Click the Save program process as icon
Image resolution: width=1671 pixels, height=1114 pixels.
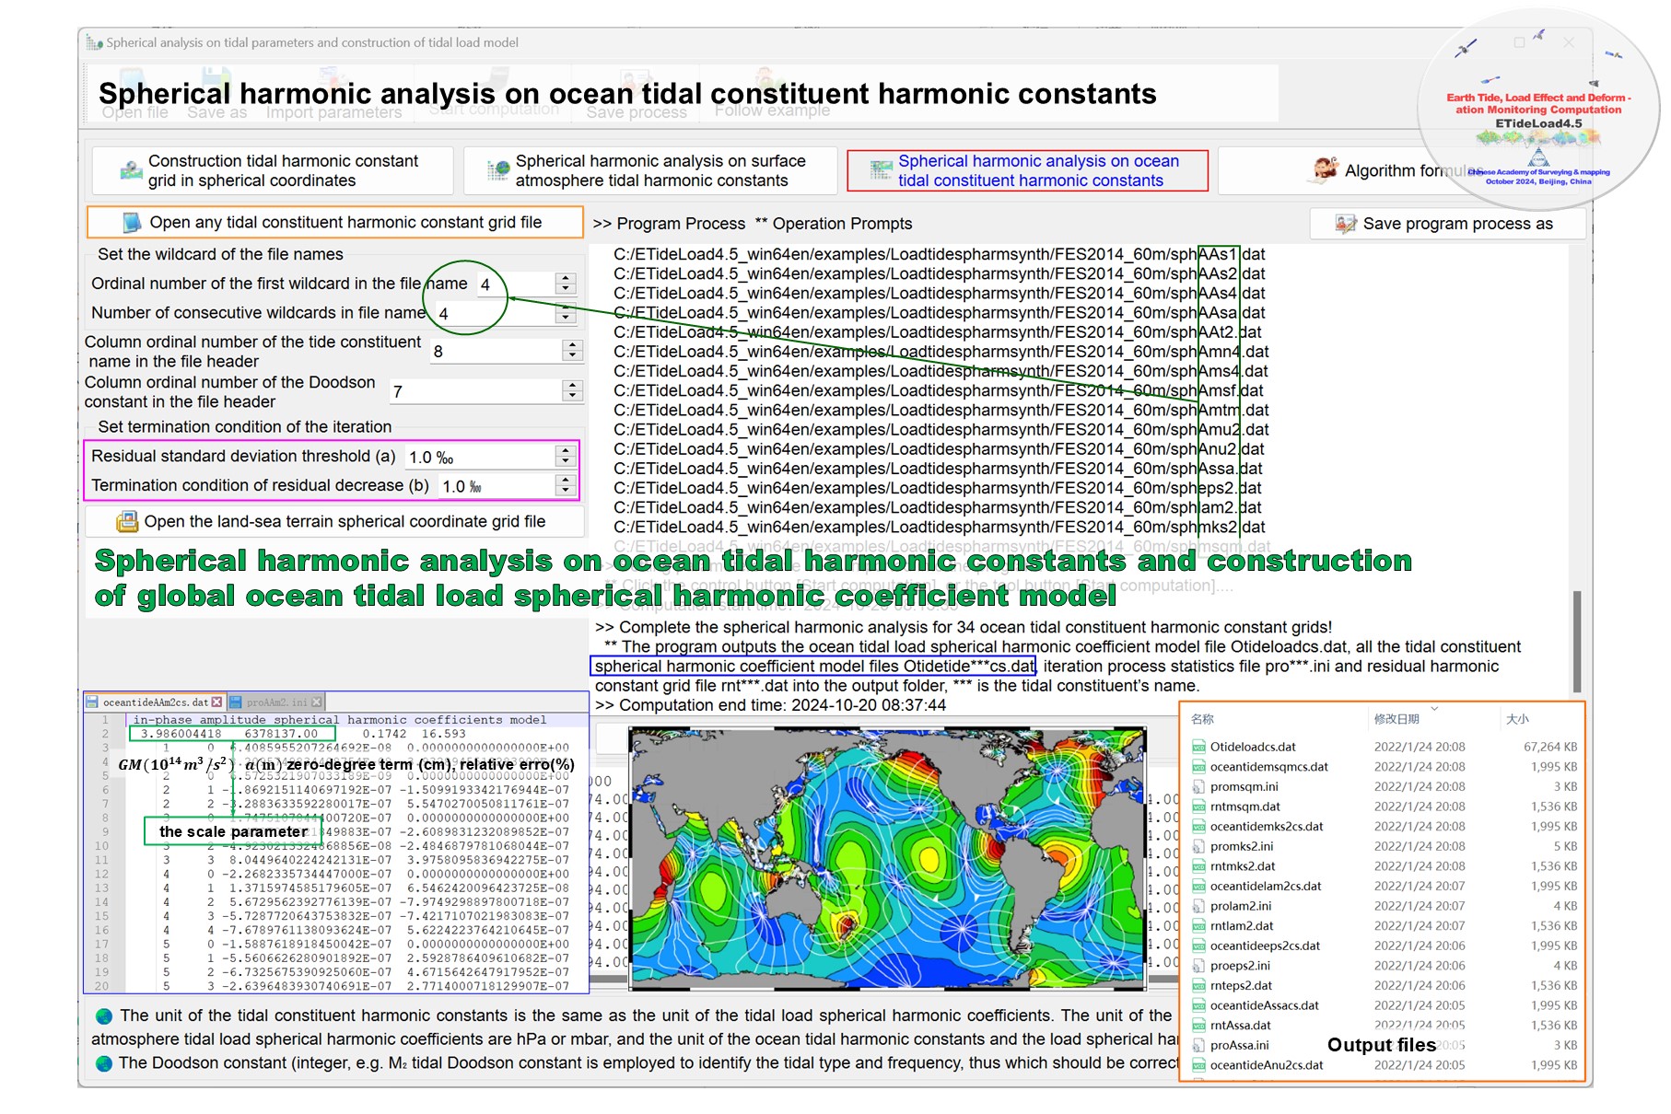pyautogui.click(x=1346, y=224)
